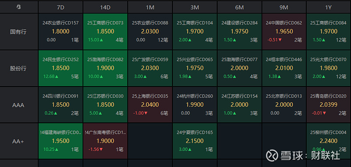Open the 24杭州银行CD260 cell
Screen dimensions: 351x167
coord(195,104)
